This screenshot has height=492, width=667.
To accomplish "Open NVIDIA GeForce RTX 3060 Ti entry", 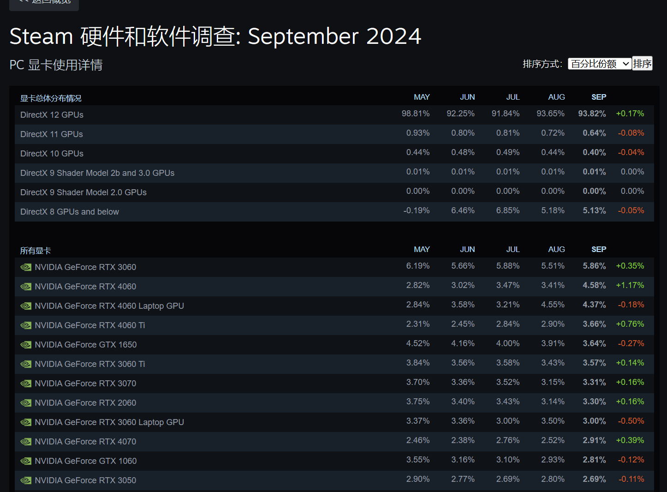I will [90, 364].
